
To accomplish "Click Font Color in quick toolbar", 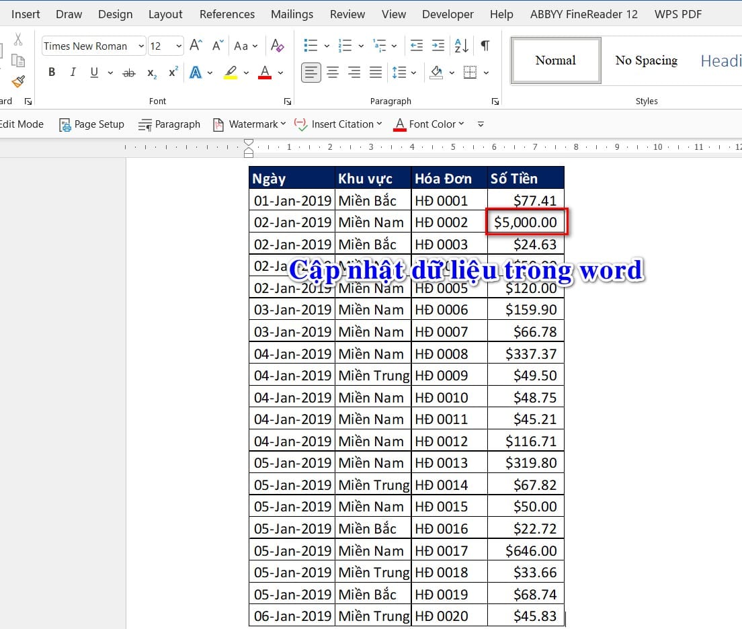I will tap(429, 124).
